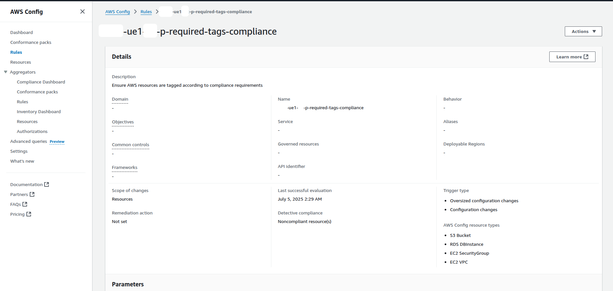The width and height of the screenshot is (613, 291).
Task: Open the Dashboard page in the sidebar
Action: click(x=21, y=32)
